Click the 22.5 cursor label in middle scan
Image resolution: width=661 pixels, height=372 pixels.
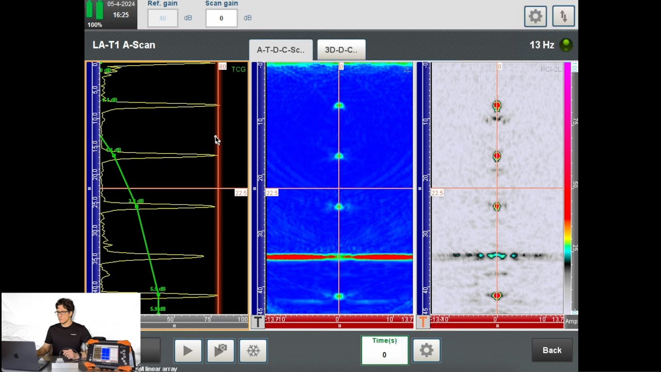[x=272, y=193]
